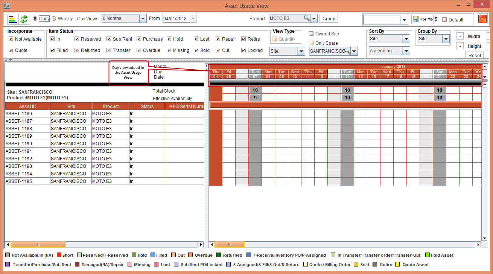This screenshot has height=274, width=493.
Task: Open the Group By Site dropdown
Action: point(446,39)
